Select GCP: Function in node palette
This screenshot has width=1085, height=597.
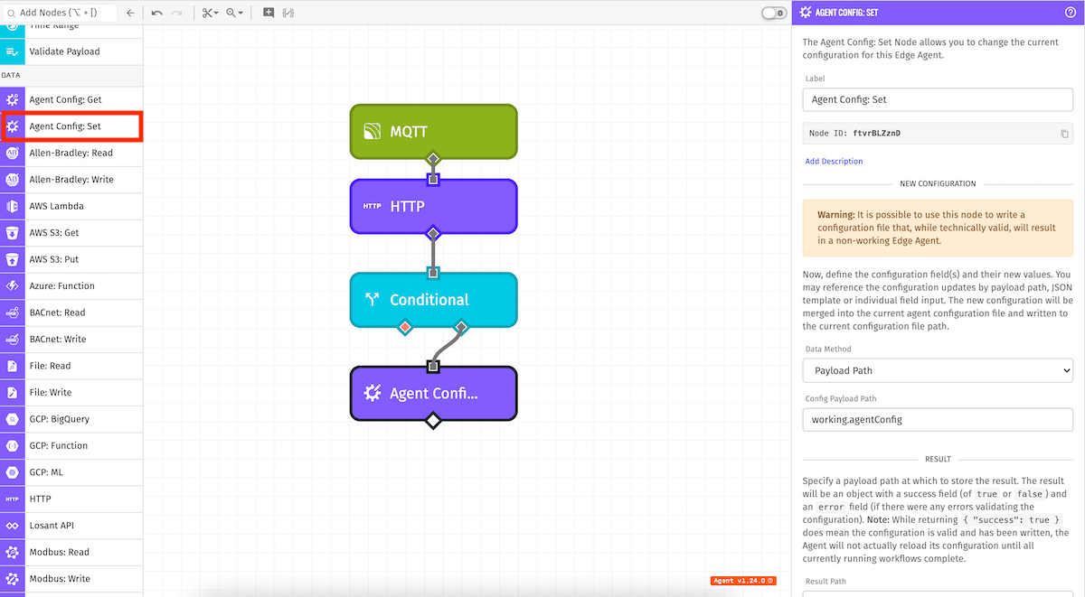[x=71, y=445]
